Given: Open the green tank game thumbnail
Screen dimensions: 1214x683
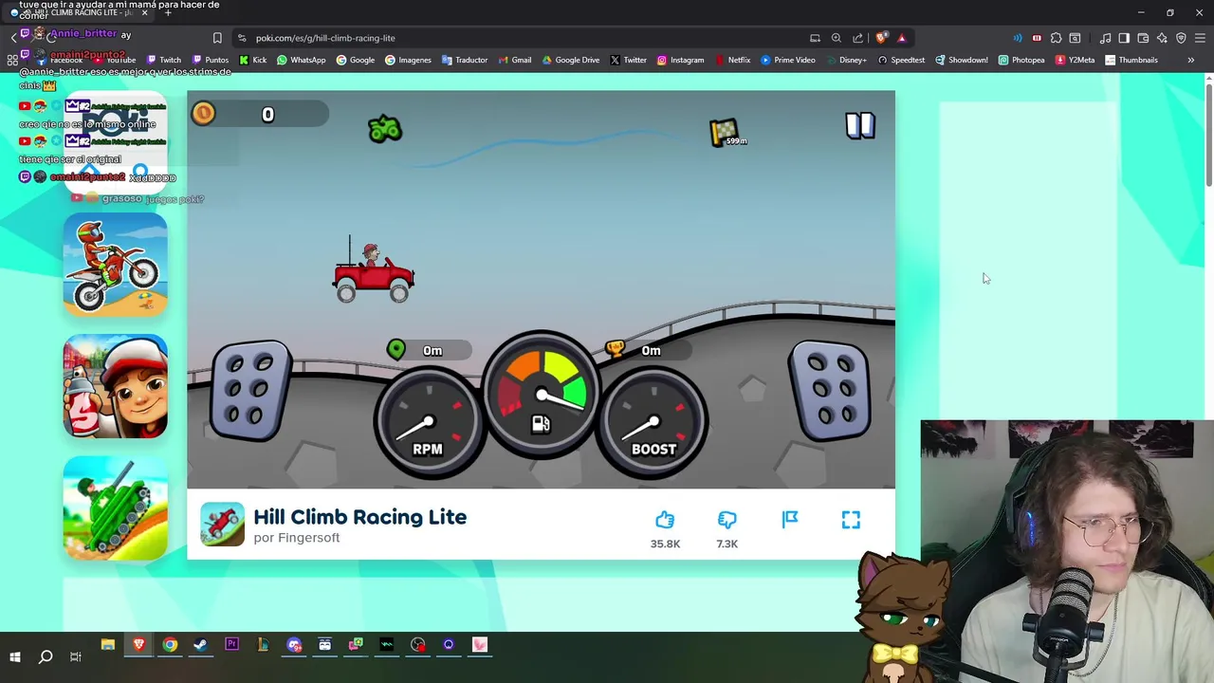Looking at the screenshot, I should [116, 508].
